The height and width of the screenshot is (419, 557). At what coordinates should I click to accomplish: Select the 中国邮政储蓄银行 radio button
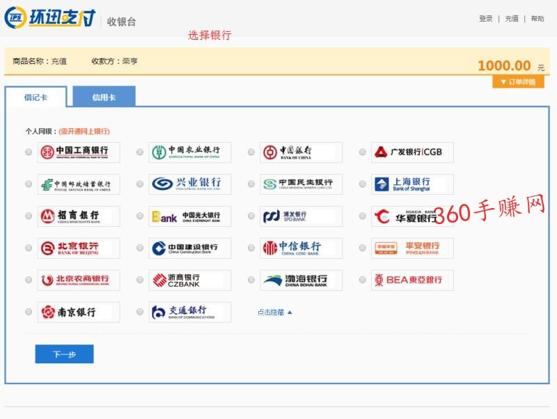pos(29,184)
